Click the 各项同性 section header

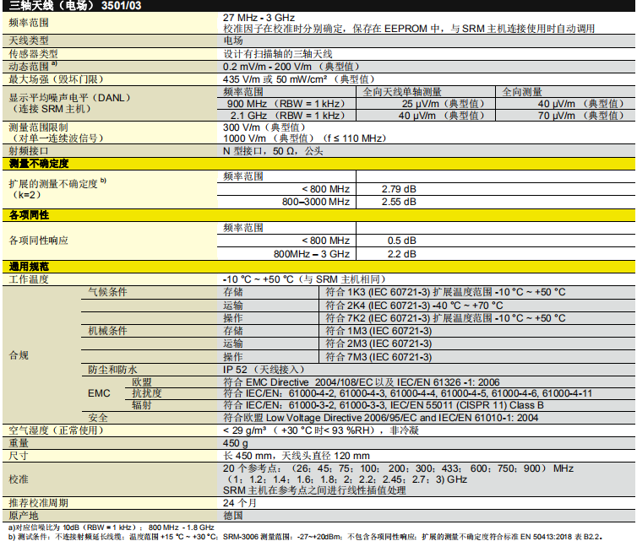(x=32, y=215)
